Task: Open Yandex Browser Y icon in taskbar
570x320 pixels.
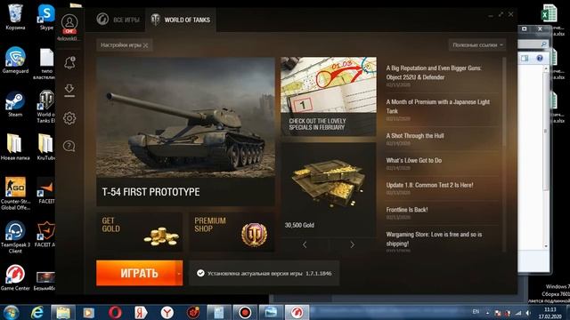Action: coord(167,312)
